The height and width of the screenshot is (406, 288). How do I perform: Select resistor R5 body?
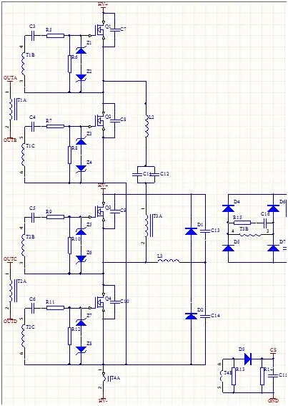[55, 36]
